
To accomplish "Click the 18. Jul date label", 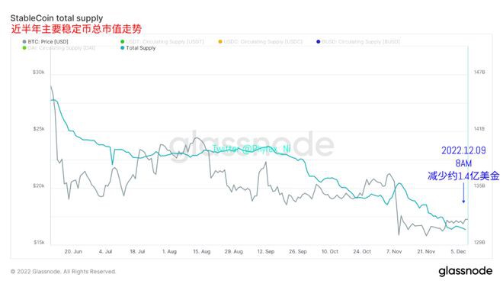I will click(x=137, y=251).
